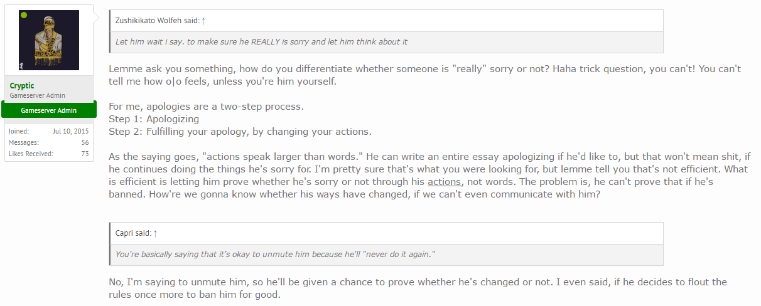Open the Cryptic username profile link
Viewport: 761px width, 306px height.
click(x=22, y=86)
